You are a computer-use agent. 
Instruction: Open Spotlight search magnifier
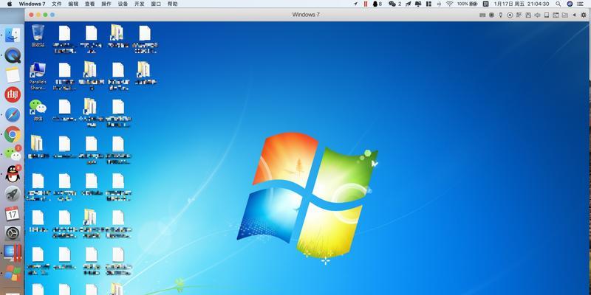pyautogui.click(x=558, y=4)
